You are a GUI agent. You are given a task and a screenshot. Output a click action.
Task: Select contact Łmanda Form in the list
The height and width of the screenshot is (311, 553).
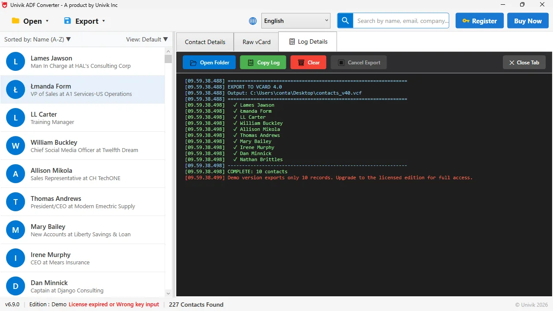point(82,89)
